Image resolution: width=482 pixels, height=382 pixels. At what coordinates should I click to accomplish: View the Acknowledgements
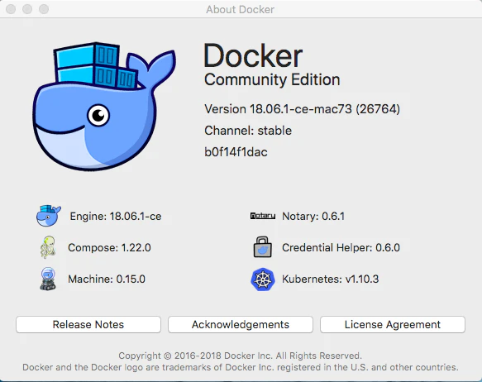pos(241,324)
